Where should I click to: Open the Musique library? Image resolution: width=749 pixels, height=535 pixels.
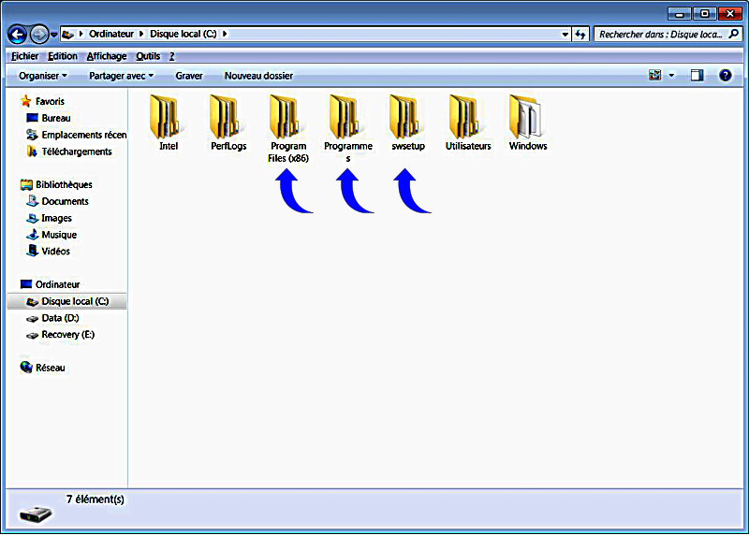click(x=59, y=235)
